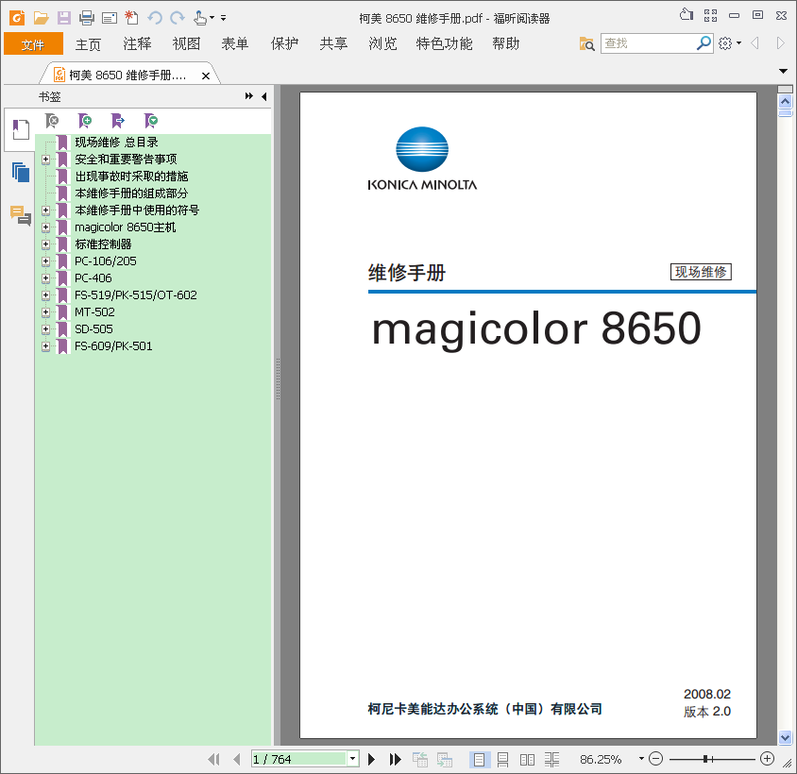Open the FS-609/PK-501 bookmark
Screen dimensions: 797x774
[x=113, y=346]
